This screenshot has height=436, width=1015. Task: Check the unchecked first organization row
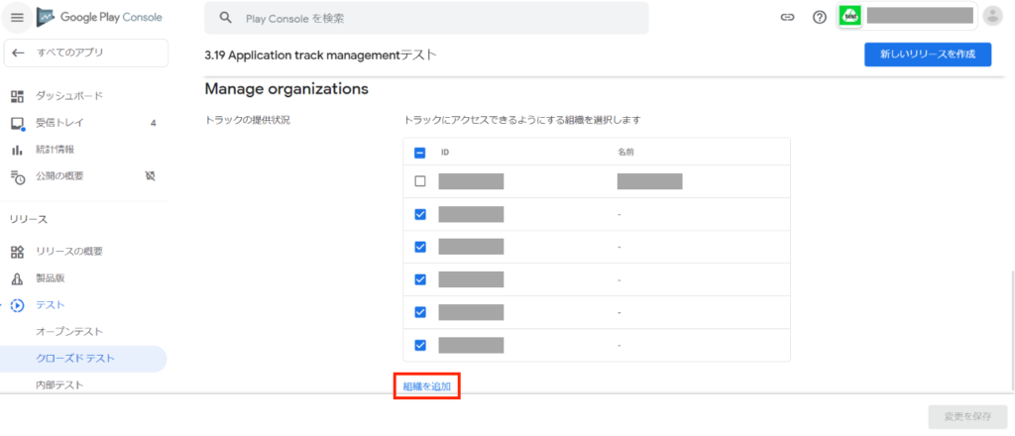(419, 181)
